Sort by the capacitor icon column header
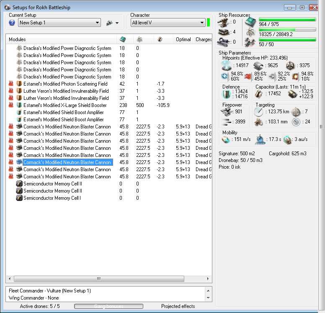This screenshot has height=313, width=325. (160, 39)
